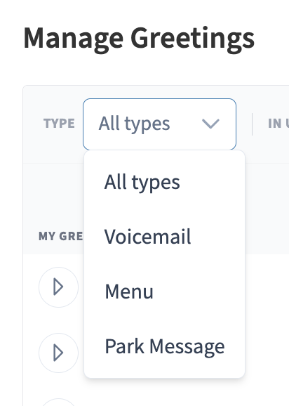289x406 pixels.
Task: Click the Manage Greetings page heading
Action: [139, 39]
